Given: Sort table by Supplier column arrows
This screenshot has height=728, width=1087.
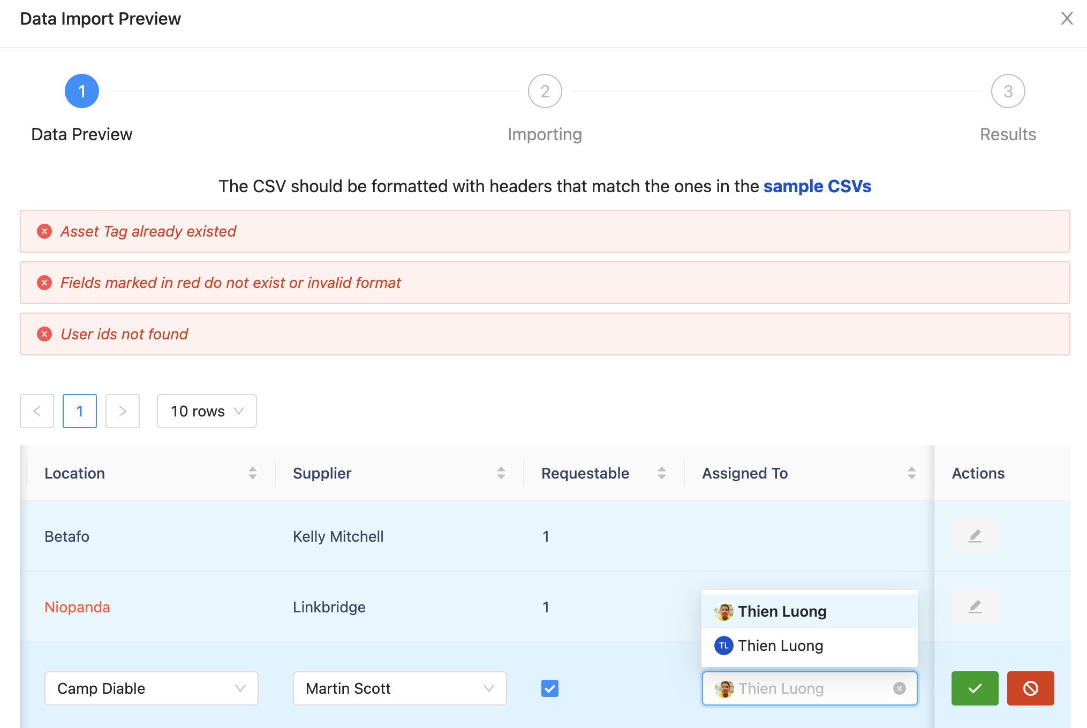Looking at the screenshot, I should tap(501, 473).
